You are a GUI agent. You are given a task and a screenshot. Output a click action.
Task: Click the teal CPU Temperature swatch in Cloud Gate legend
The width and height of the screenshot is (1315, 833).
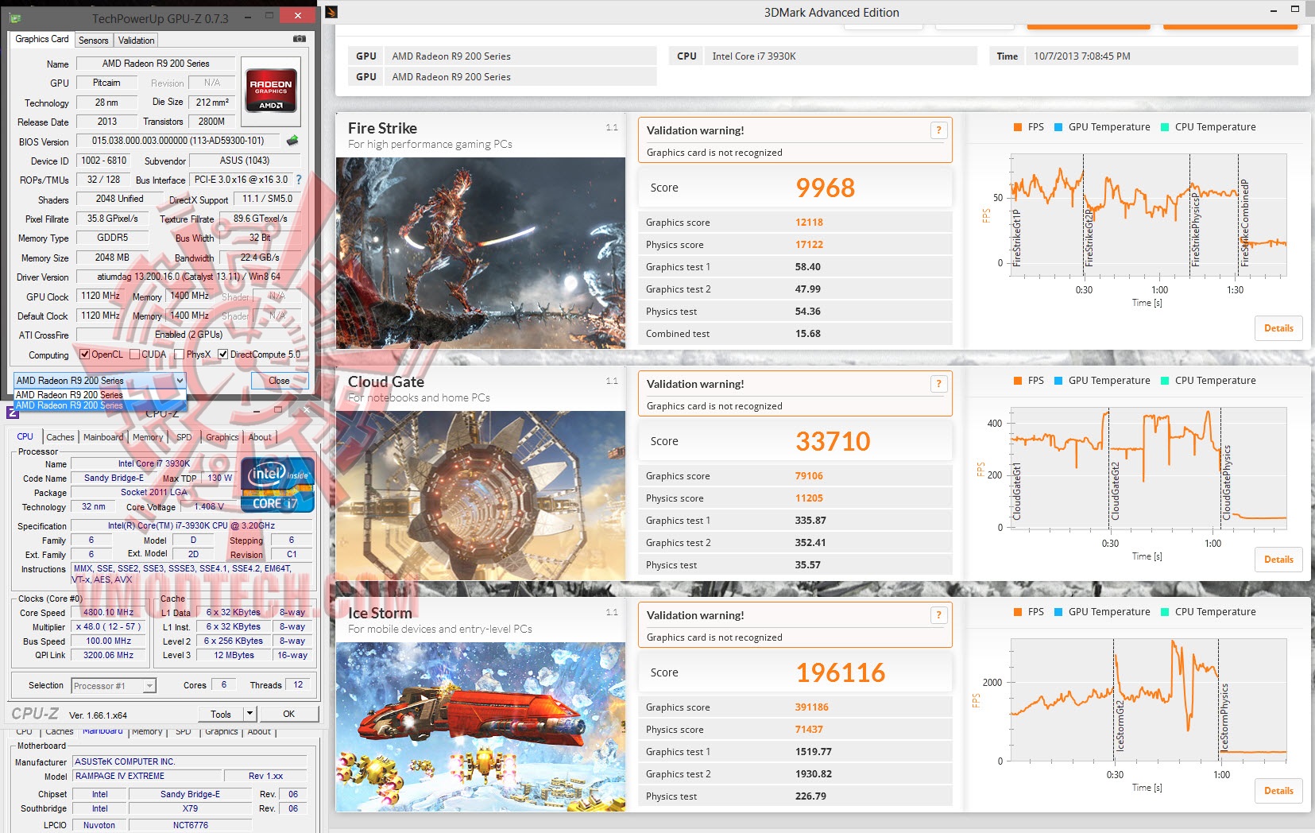(x=1165, y=381)
